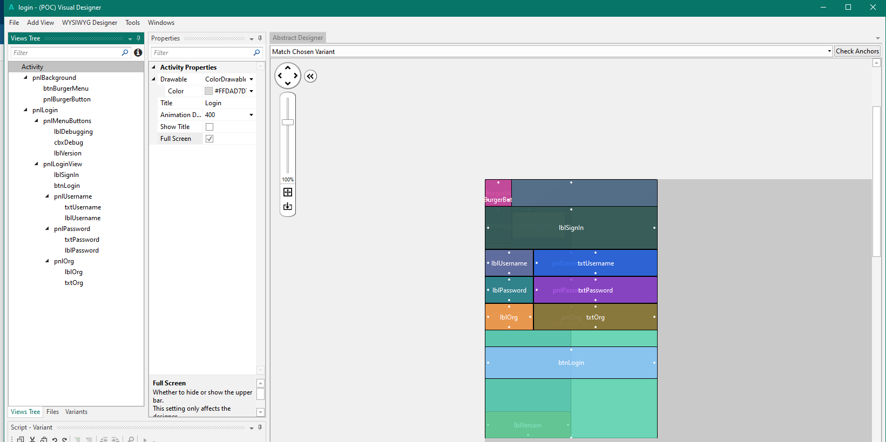
Task: Pan the designer view up
Action: (288, 68)
